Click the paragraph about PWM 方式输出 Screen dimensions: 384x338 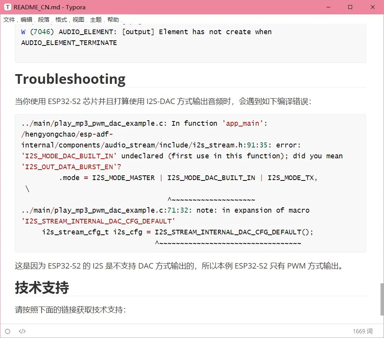coord(179,266)
